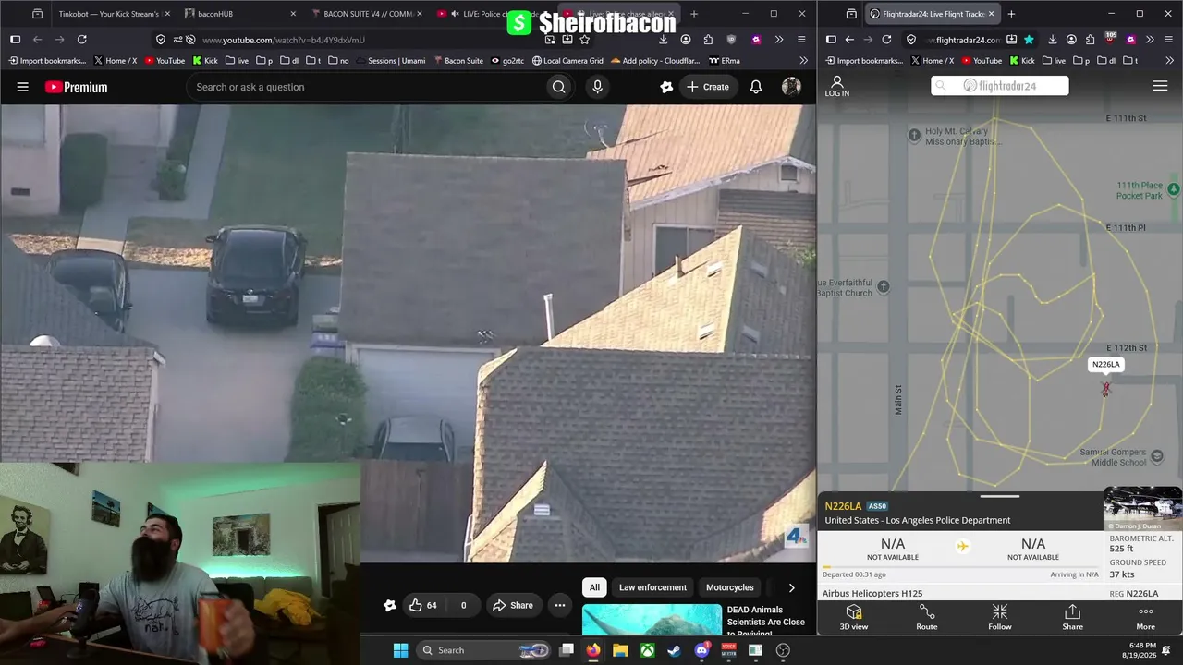The width and height of the screenshot is (1183, 665).
Task: Open the YouTube account avatar menu
Action: 791,87
